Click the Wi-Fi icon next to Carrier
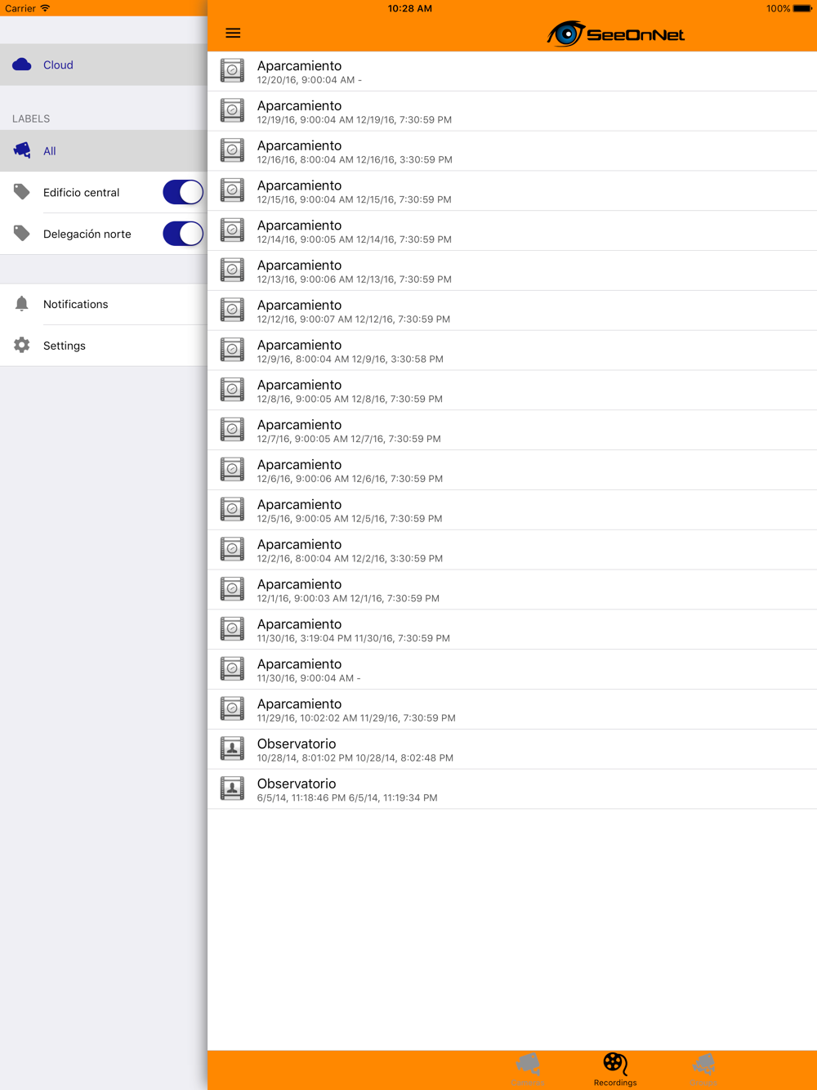 pyautogui.click(x=45, y=8)
